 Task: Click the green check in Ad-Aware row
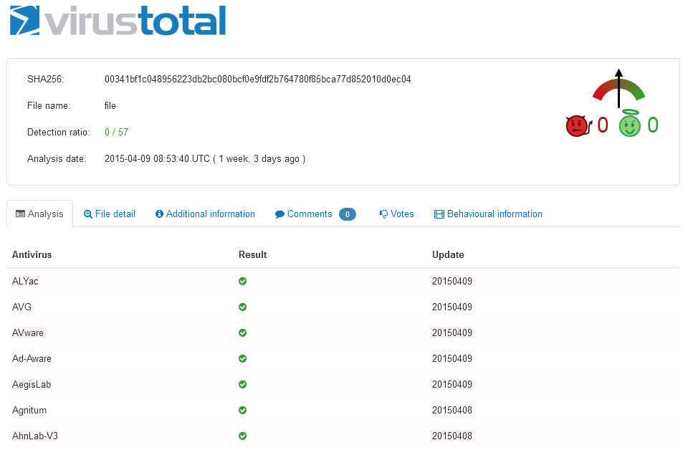pyautogui.click(x=243, y=358)
